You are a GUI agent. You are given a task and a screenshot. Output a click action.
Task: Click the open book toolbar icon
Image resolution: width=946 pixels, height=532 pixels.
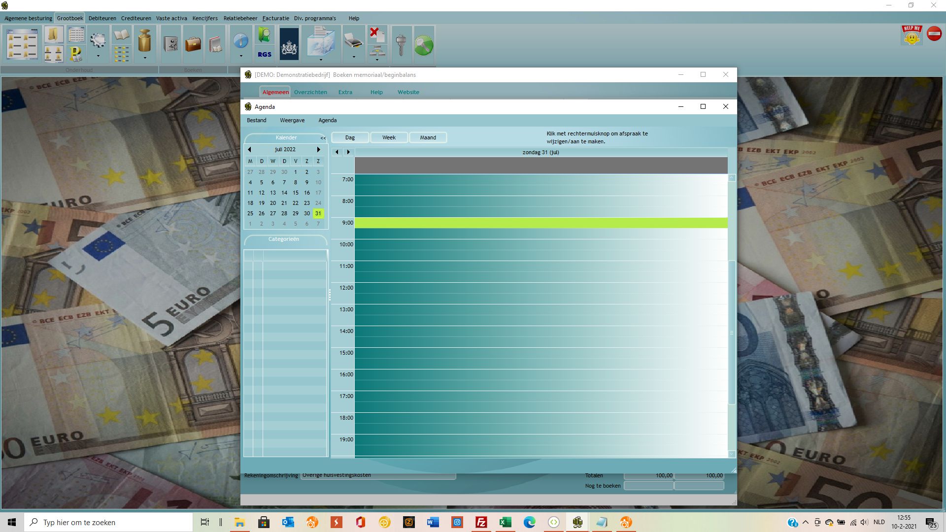pyautogui.click(x=121, y=35)
